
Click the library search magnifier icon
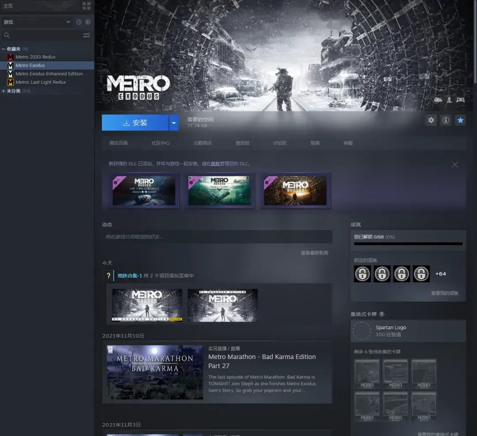point(7,35)
